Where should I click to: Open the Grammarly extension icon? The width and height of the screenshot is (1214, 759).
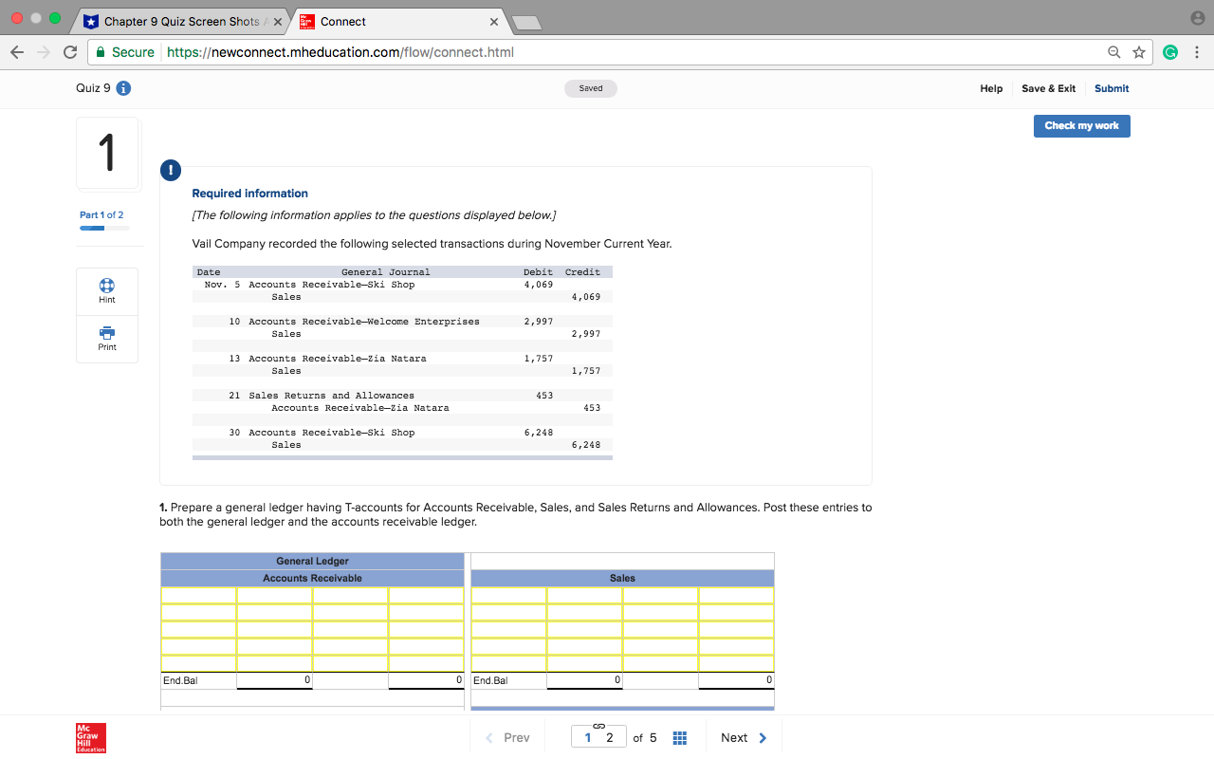click(1170, 52)
